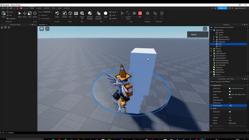Switch to the TEST ribbon tab
This screenshot has height=140, width=249.
coord(53,8)
